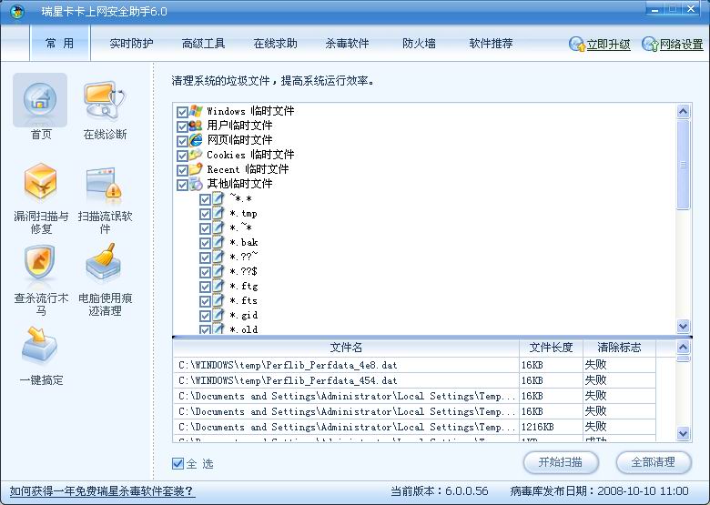Uncheck the *.tmp checkbox

pos(205,214)
